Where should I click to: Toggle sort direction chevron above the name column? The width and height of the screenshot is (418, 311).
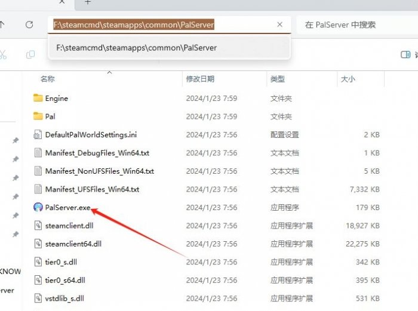[109, 72]
